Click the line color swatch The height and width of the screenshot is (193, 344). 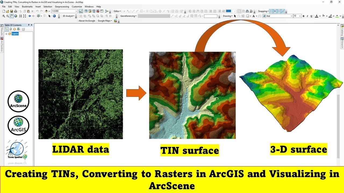[330, 16]
